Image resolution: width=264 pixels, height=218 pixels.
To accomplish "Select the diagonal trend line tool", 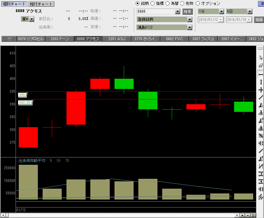I will pyautogui.click(x=261, y=98).
